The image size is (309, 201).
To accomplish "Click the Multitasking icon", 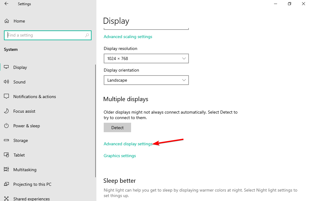I will coord(6,169).
